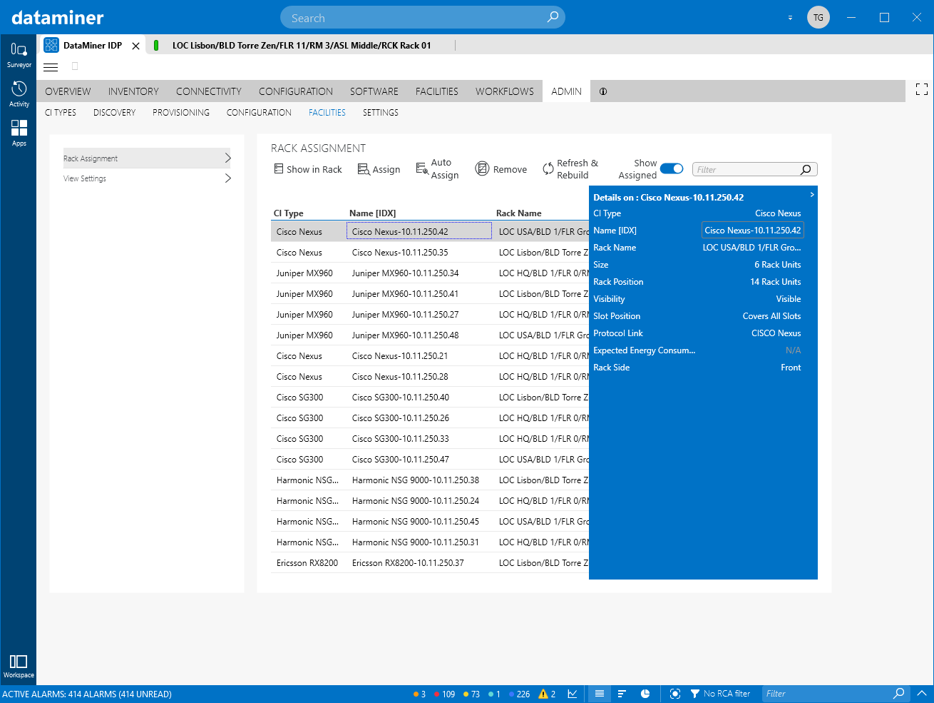This screenshot has width=934, height=703.
Task: Switch to the SOFTWARE tab
Action: point(374,91)
